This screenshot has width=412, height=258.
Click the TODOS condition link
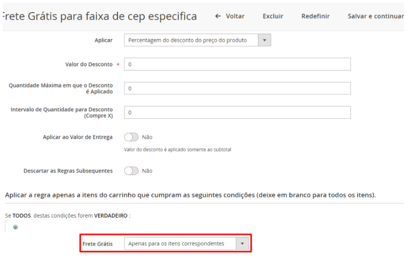[22, 215]
